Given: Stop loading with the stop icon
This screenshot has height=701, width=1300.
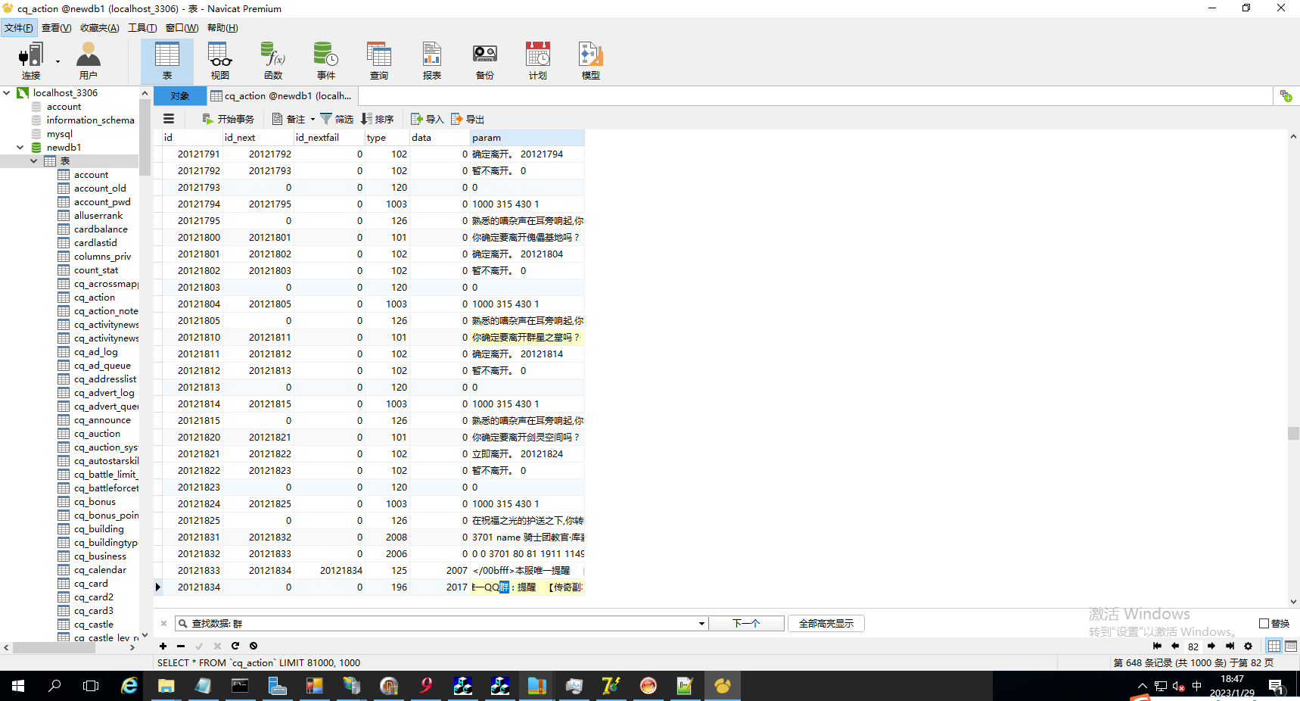Looking at the screenshot, I should 253,646.
